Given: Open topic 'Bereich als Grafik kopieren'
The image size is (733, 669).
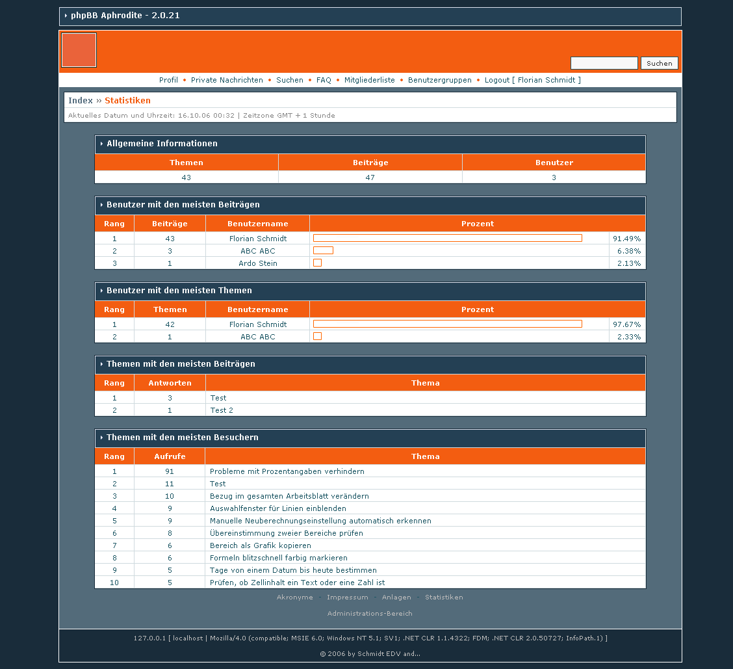Looking at the screenshot, I should (x=260, y=545).
